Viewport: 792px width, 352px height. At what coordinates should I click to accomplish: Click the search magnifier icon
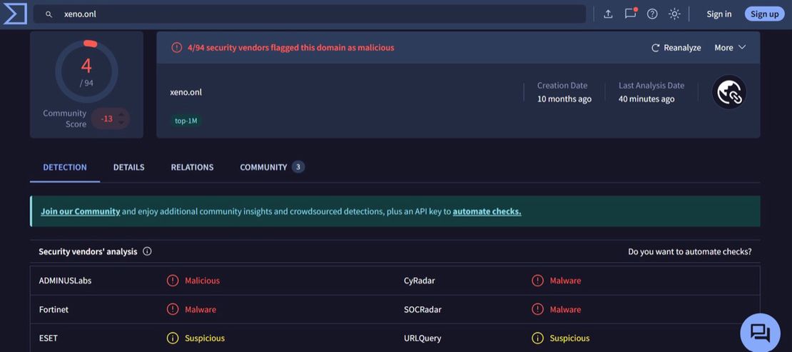[x=49, y=14]
